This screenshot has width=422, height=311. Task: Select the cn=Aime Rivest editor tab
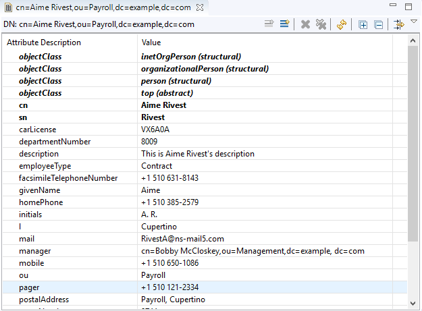coord(101,7)
